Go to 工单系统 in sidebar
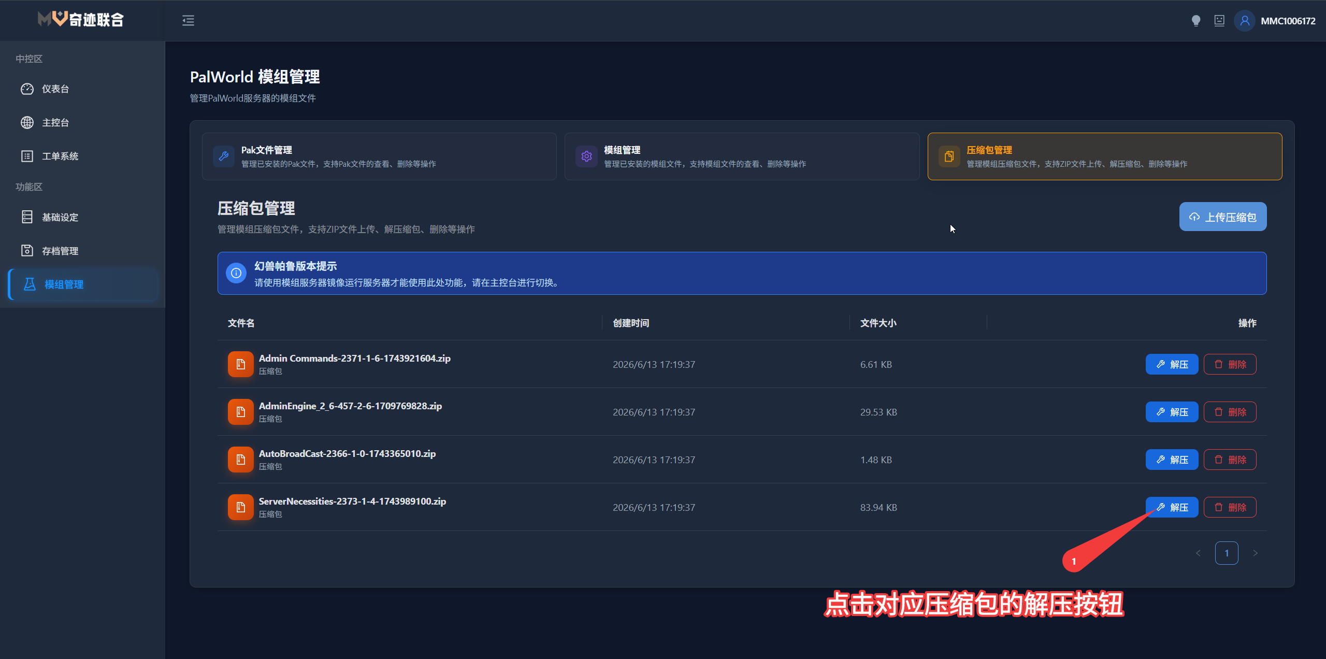The width and height of the screenshot is (1326, 659). [x=83, y=156]
